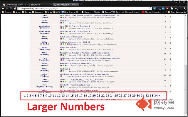Go to results page 34

click(x=156, y=96)
